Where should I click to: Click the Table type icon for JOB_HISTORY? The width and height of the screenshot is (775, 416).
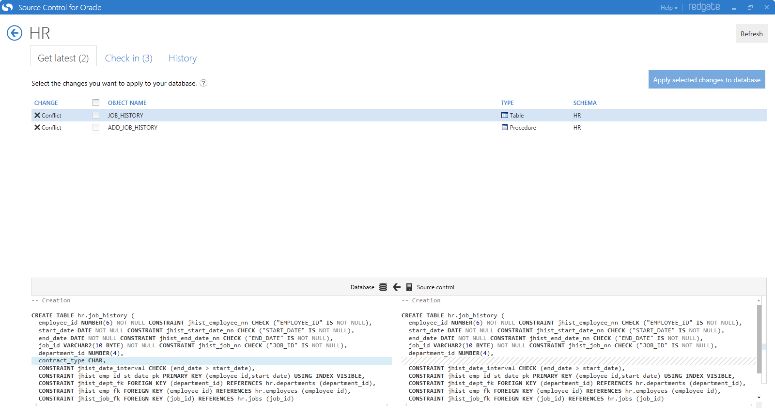click(505, 116)
